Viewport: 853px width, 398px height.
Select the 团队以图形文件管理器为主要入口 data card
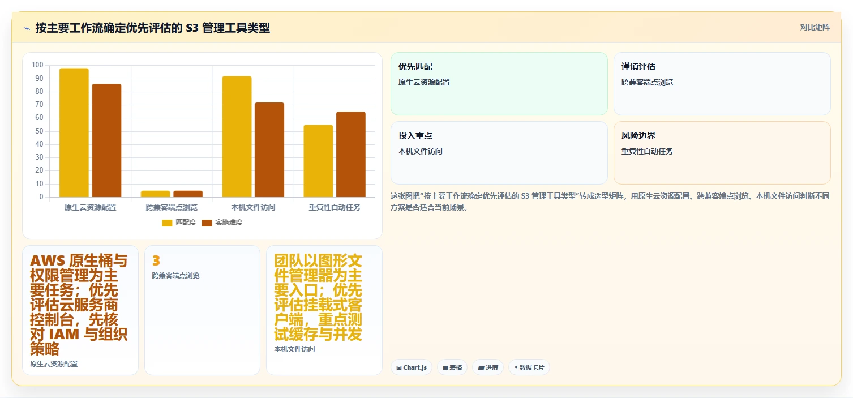click(324, 310)
